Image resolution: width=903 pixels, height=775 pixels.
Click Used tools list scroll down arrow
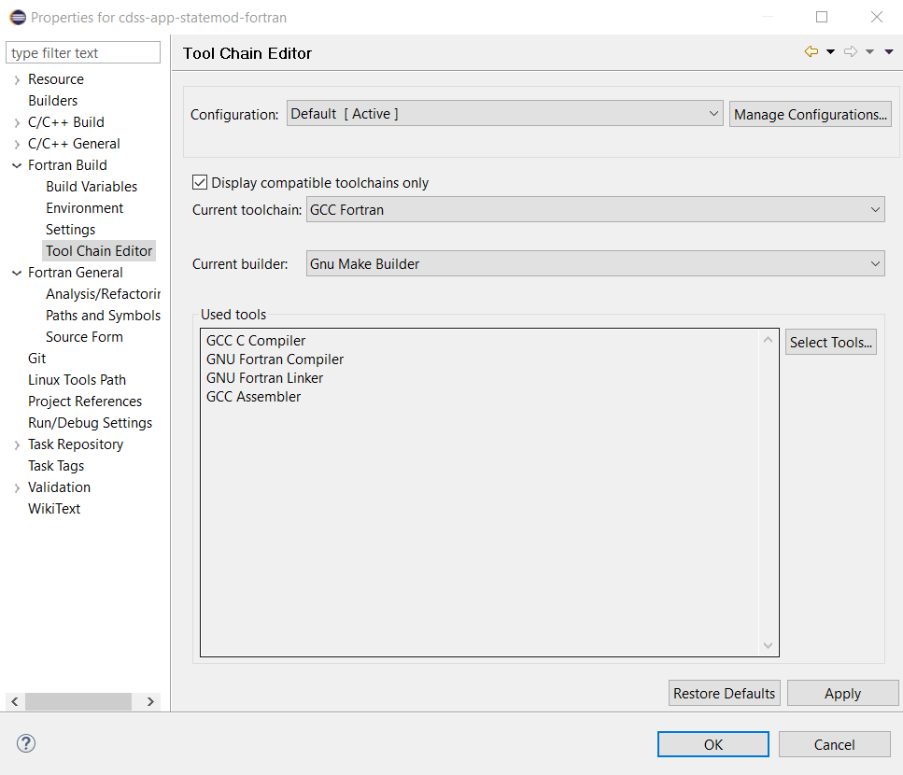(768, 645)
